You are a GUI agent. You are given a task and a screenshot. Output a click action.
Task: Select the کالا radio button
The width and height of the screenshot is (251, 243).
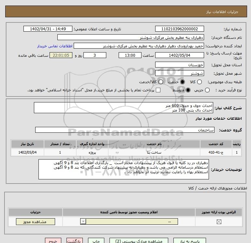(x=199, y=82)
